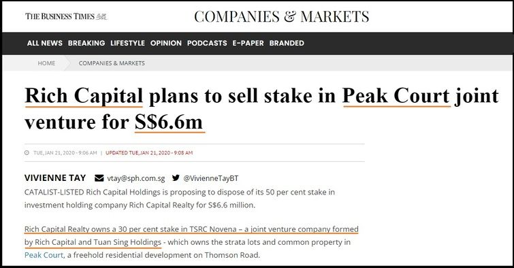Screen dimensions: 514x268
Task: Select Lifestyle in the navigation bar
Action: point(127,44)
